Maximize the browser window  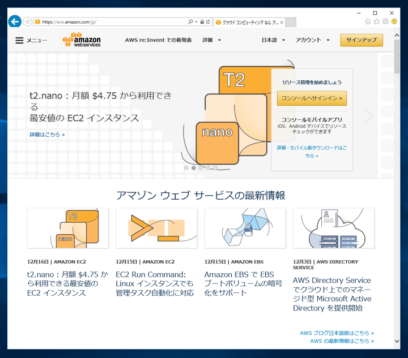tap(375, 13)
